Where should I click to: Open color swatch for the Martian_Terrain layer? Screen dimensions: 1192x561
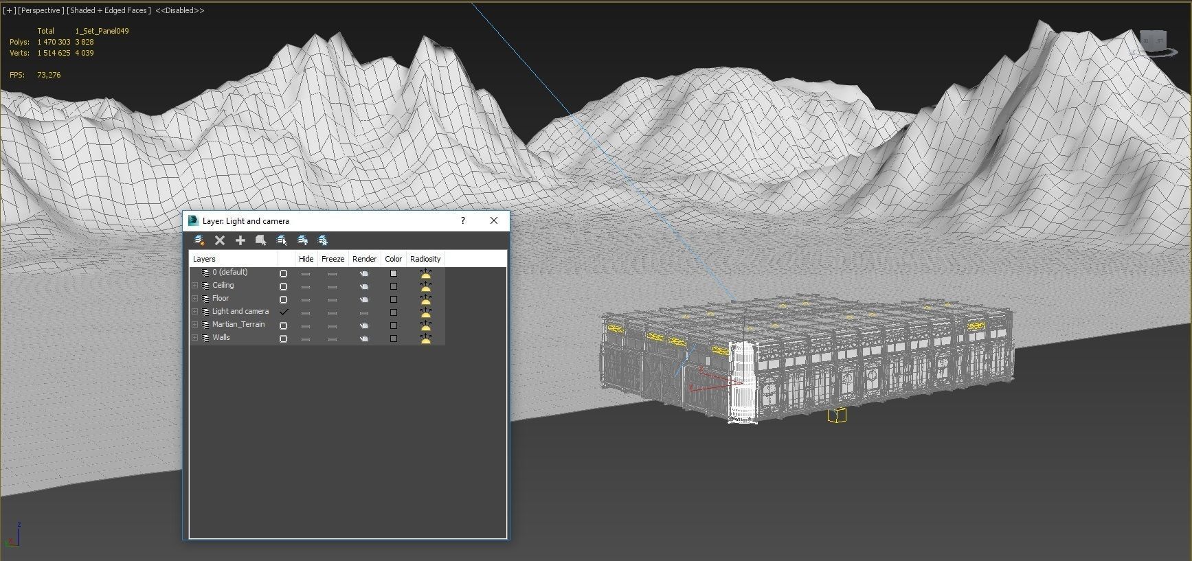394,325
